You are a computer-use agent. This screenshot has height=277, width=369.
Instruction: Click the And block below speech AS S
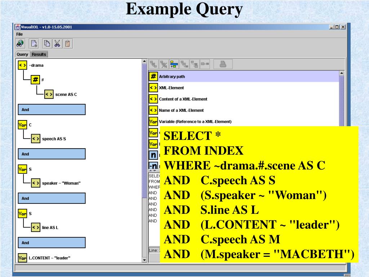coord(52,154)
